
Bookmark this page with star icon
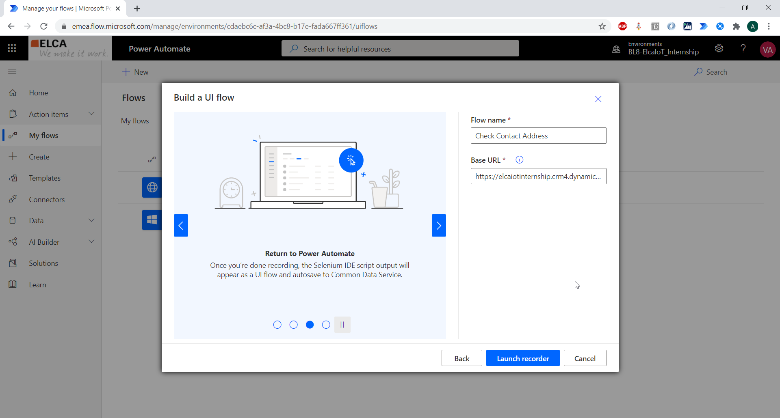pyautogui.click(x=602, y=26)
